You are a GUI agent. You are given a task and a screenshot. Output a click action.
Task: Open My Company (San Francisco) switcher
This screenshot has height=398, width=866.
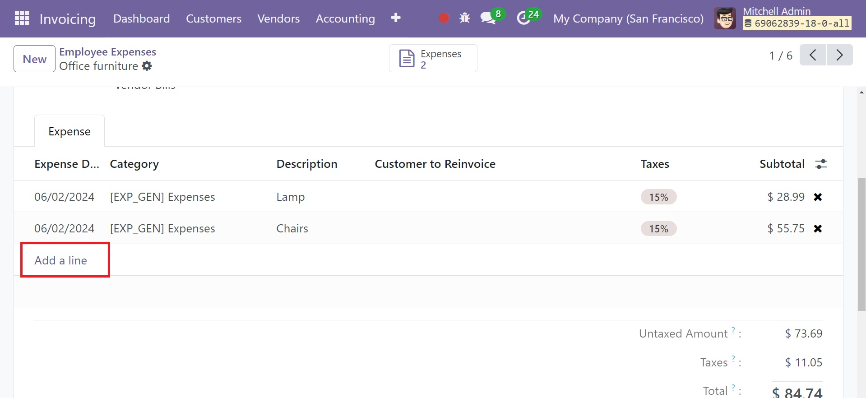coord(629,19)
